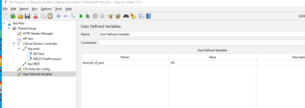The width and height of the screenshot is (305, 108).
Task: Select the GET text extractor item
Action: (x=38, y=54)
